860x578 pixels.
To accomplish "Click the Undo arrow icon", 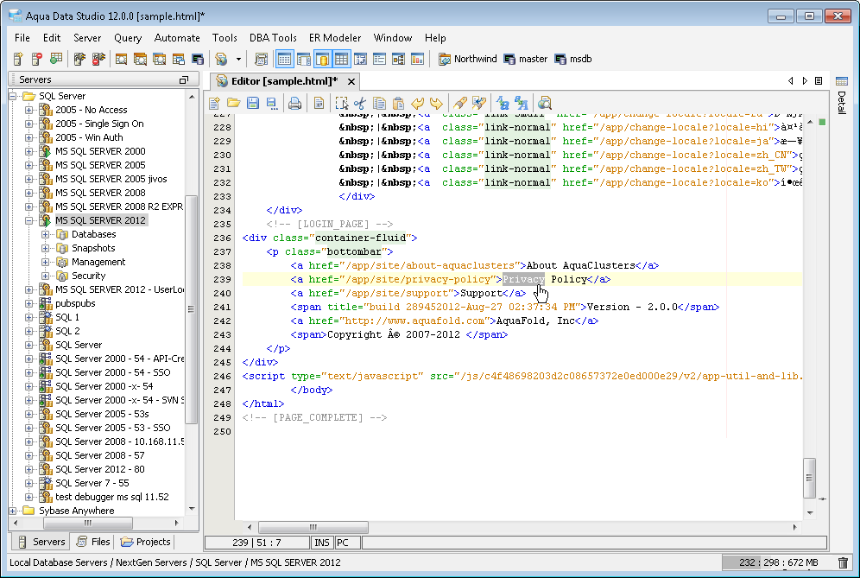I will click(x=418, y=104).
